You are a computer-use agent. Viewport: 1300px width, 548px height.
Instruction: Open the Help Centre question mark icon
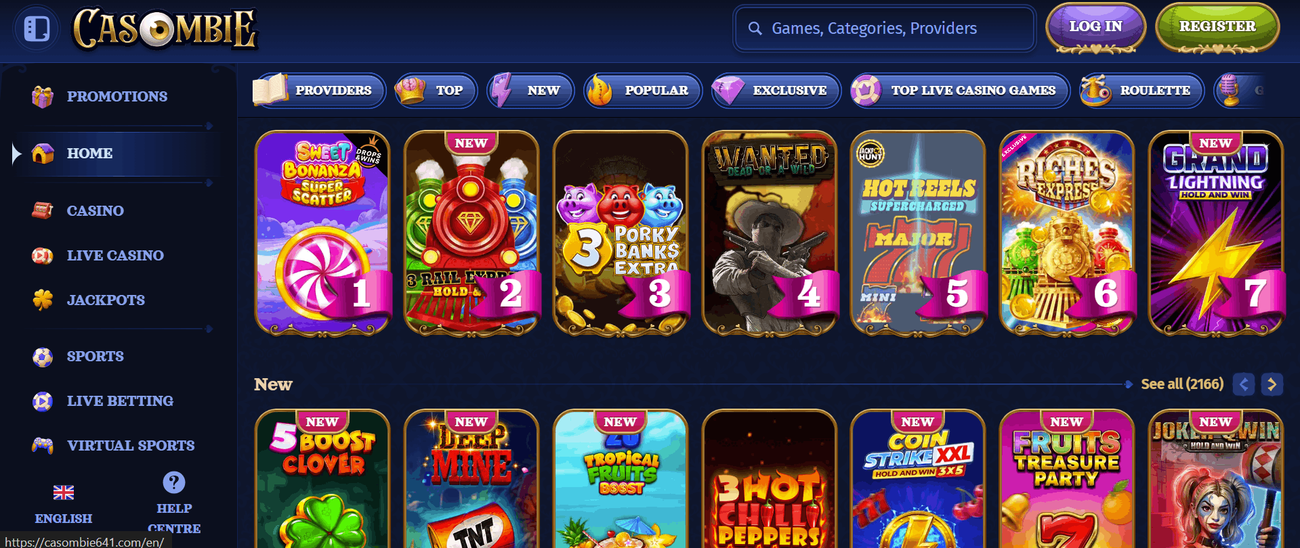174,482
